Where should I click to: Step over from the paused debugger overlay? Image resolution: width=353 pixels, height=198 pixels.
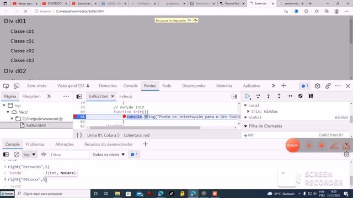pos(195,20)
